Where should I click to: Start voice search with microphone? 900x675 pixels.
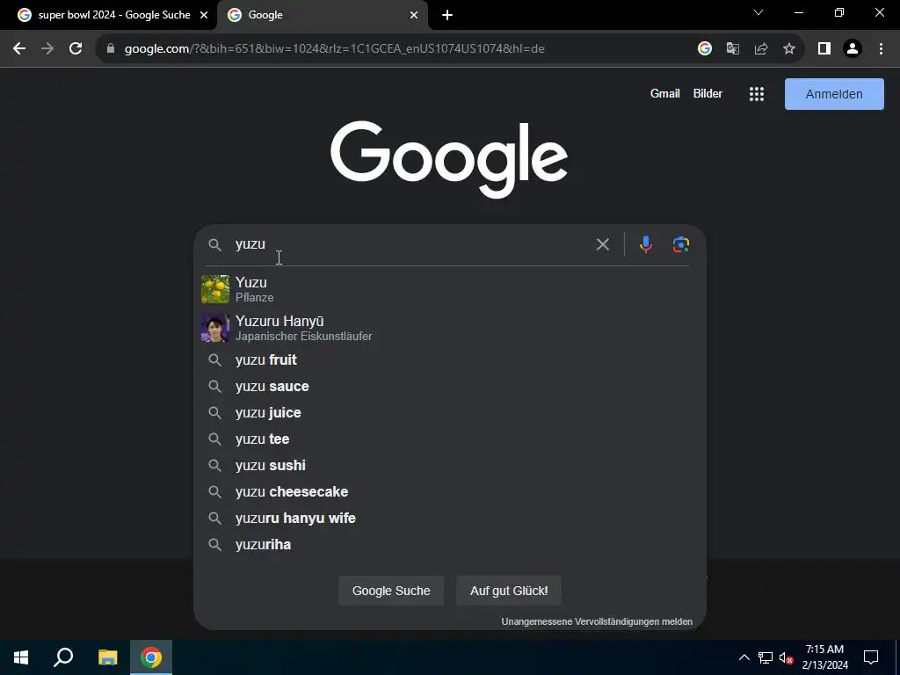(x=646, y=244)
